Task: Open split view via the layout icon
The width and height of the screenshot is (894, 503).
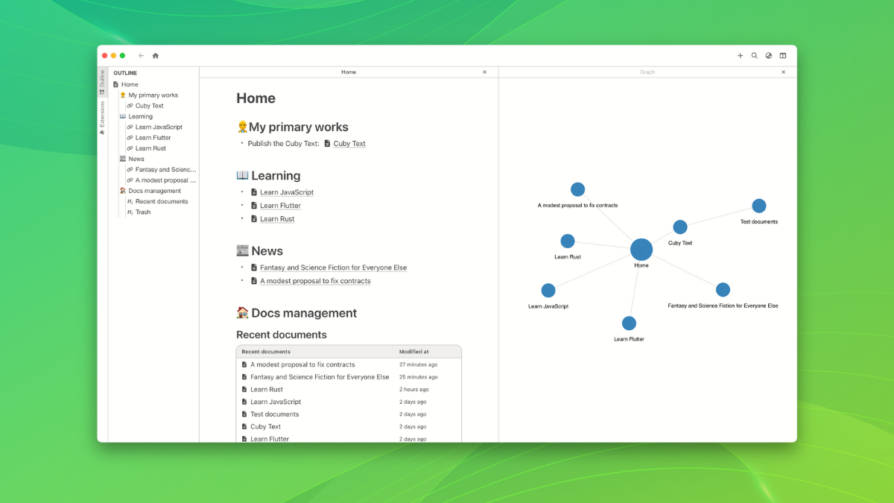Action: pyautogui.click(x=783, y=55)
